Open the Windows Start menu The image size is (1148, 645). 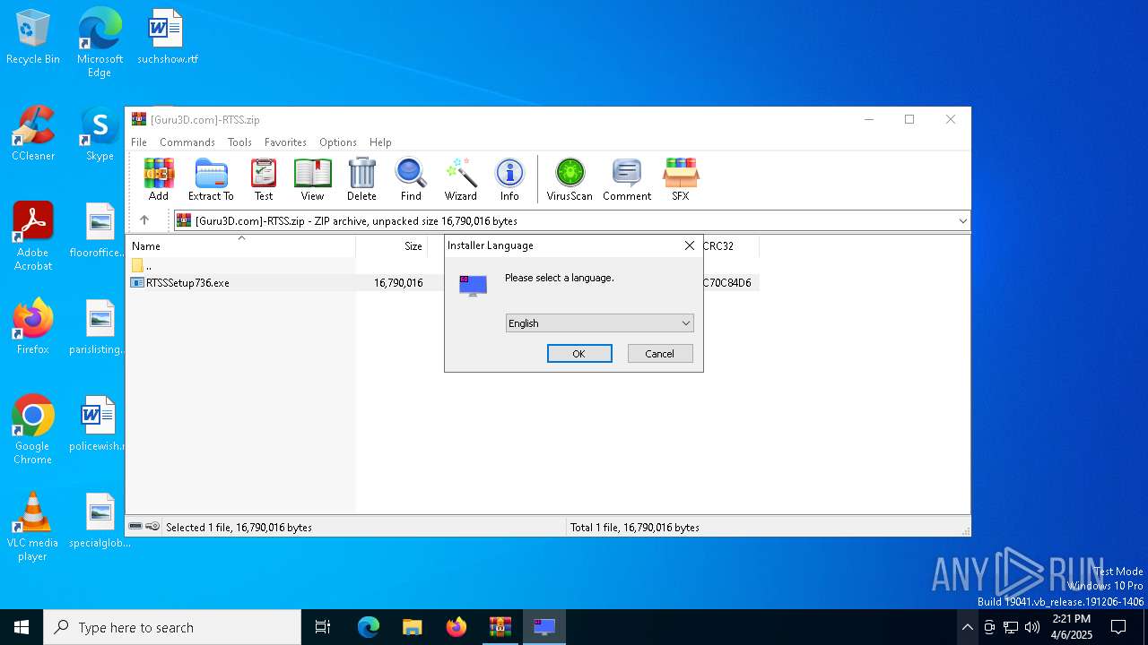(x=22, y=627)
